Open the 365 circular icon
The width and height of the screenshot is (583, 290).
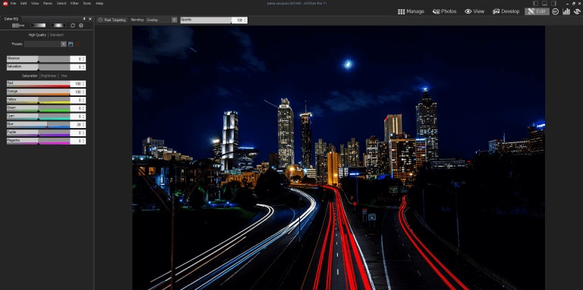(x=556, y=11)
